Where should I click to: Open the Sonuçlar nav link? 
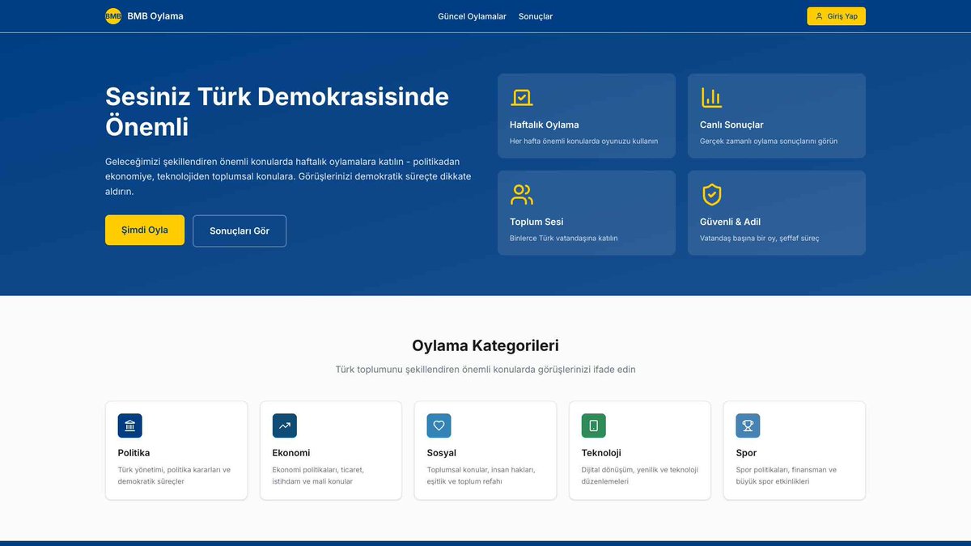point(536,16)
